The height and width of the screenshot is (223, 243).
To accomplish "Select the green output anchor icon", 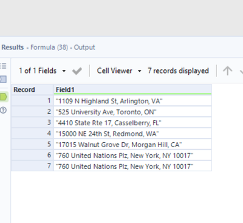I will [4, 97].
